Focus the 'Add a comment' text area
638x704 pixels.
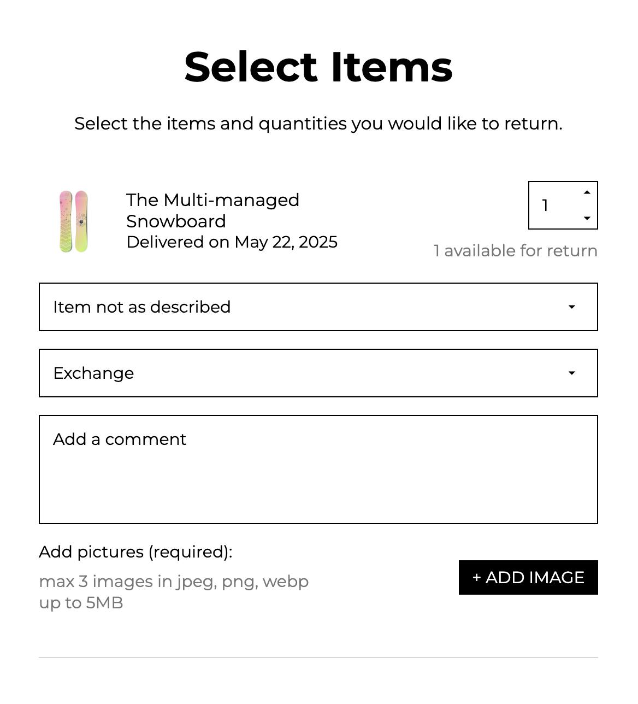pyautogui.click(x=318, y=470)
